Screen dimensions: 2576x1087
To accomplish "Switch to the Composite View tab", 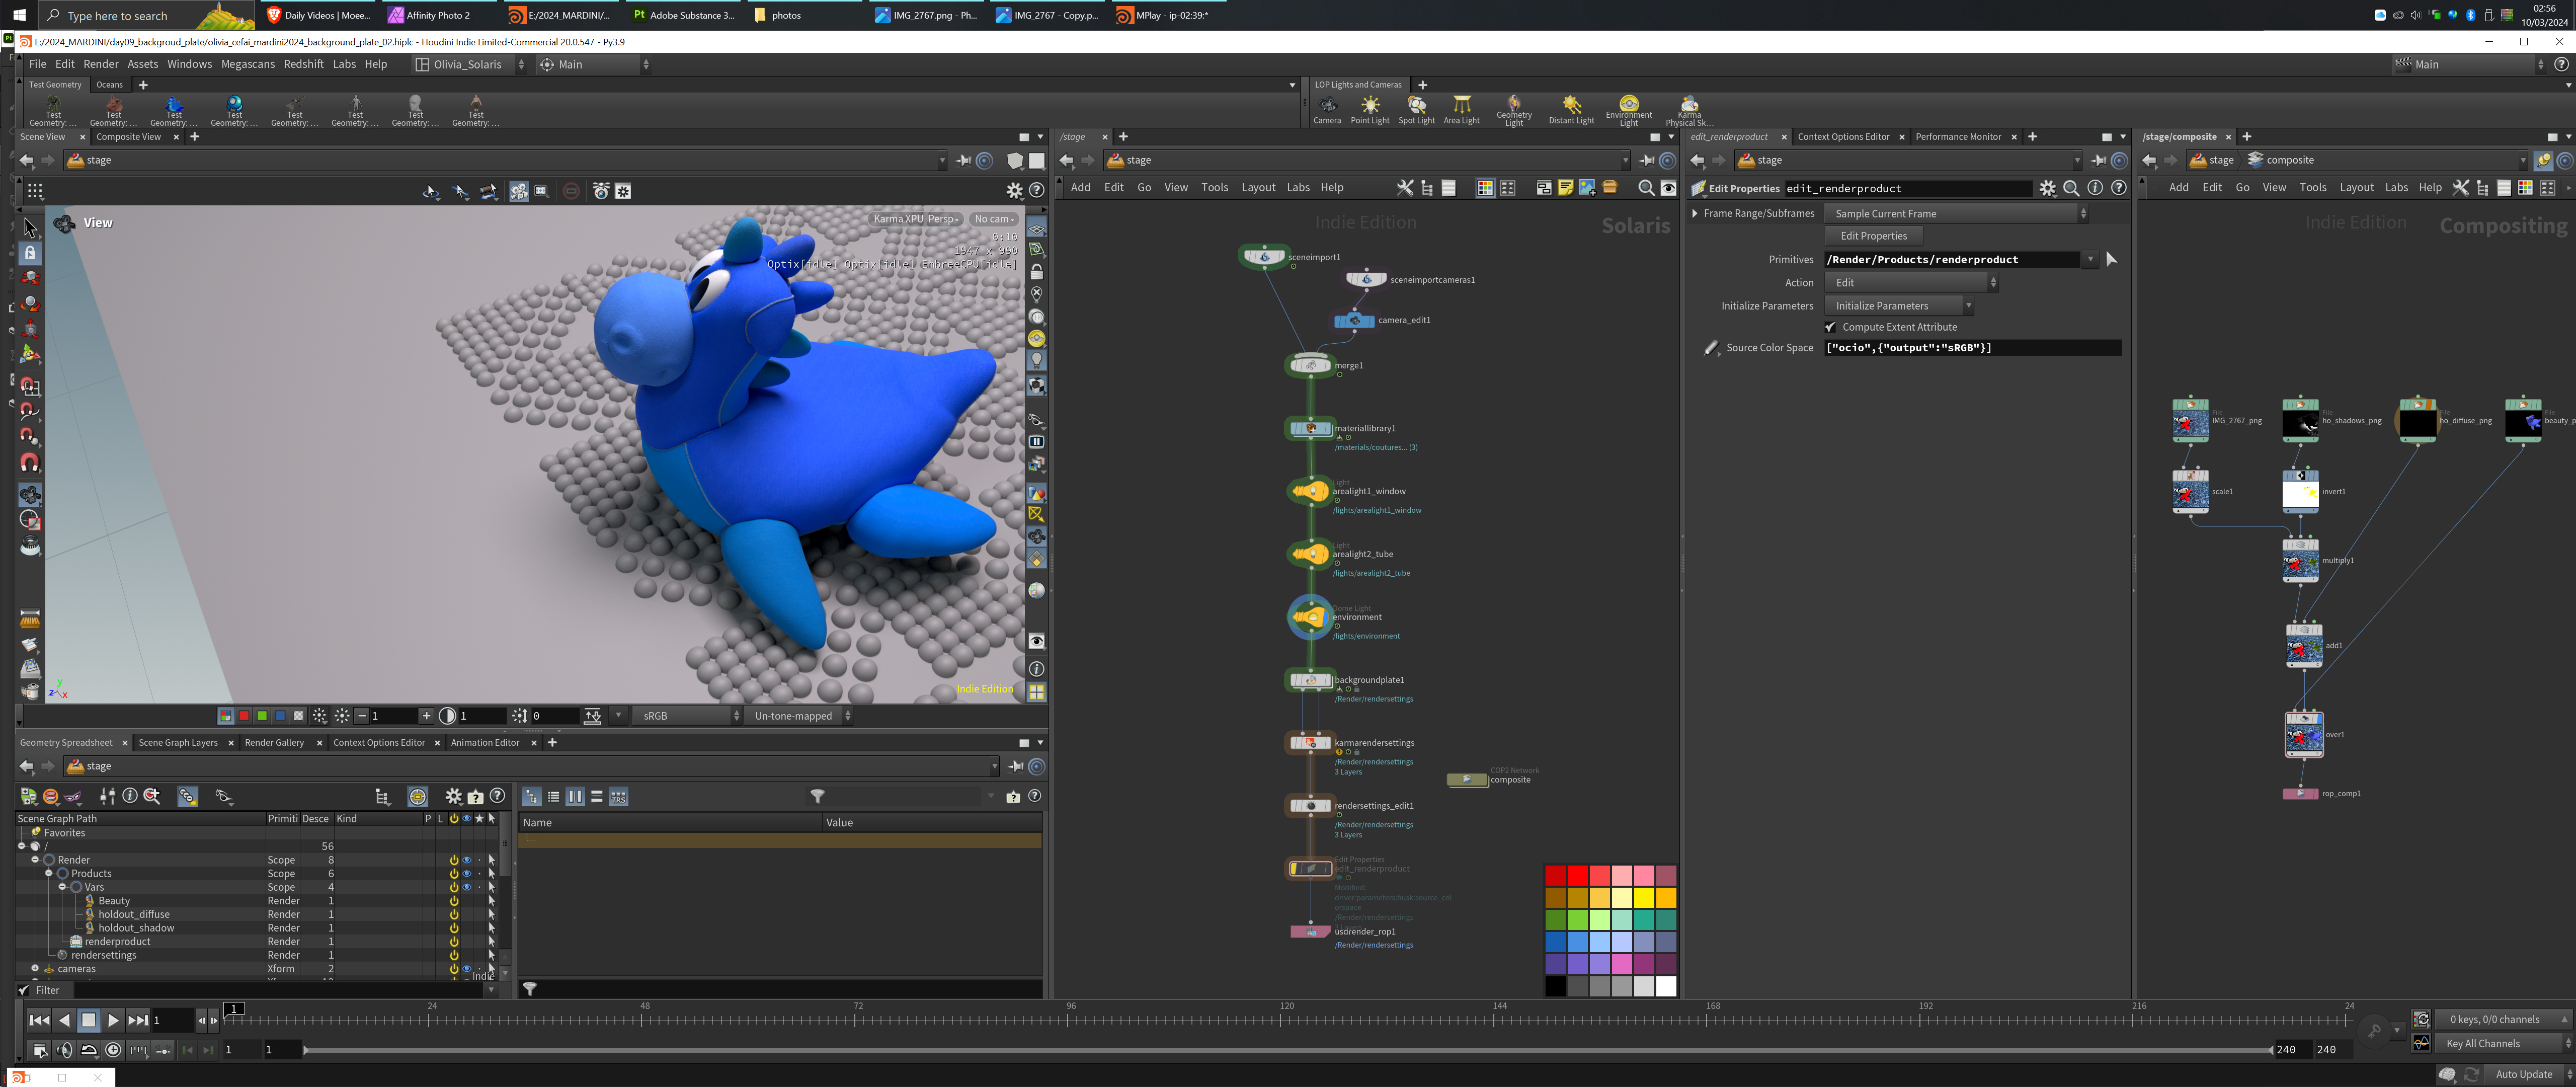I will tap(128, 137).
